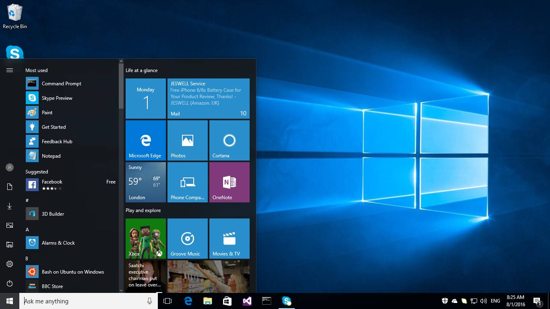This screenshot has width=550, height=309.
Task: Open Edge from the taskbar
Action: (188, 301)
